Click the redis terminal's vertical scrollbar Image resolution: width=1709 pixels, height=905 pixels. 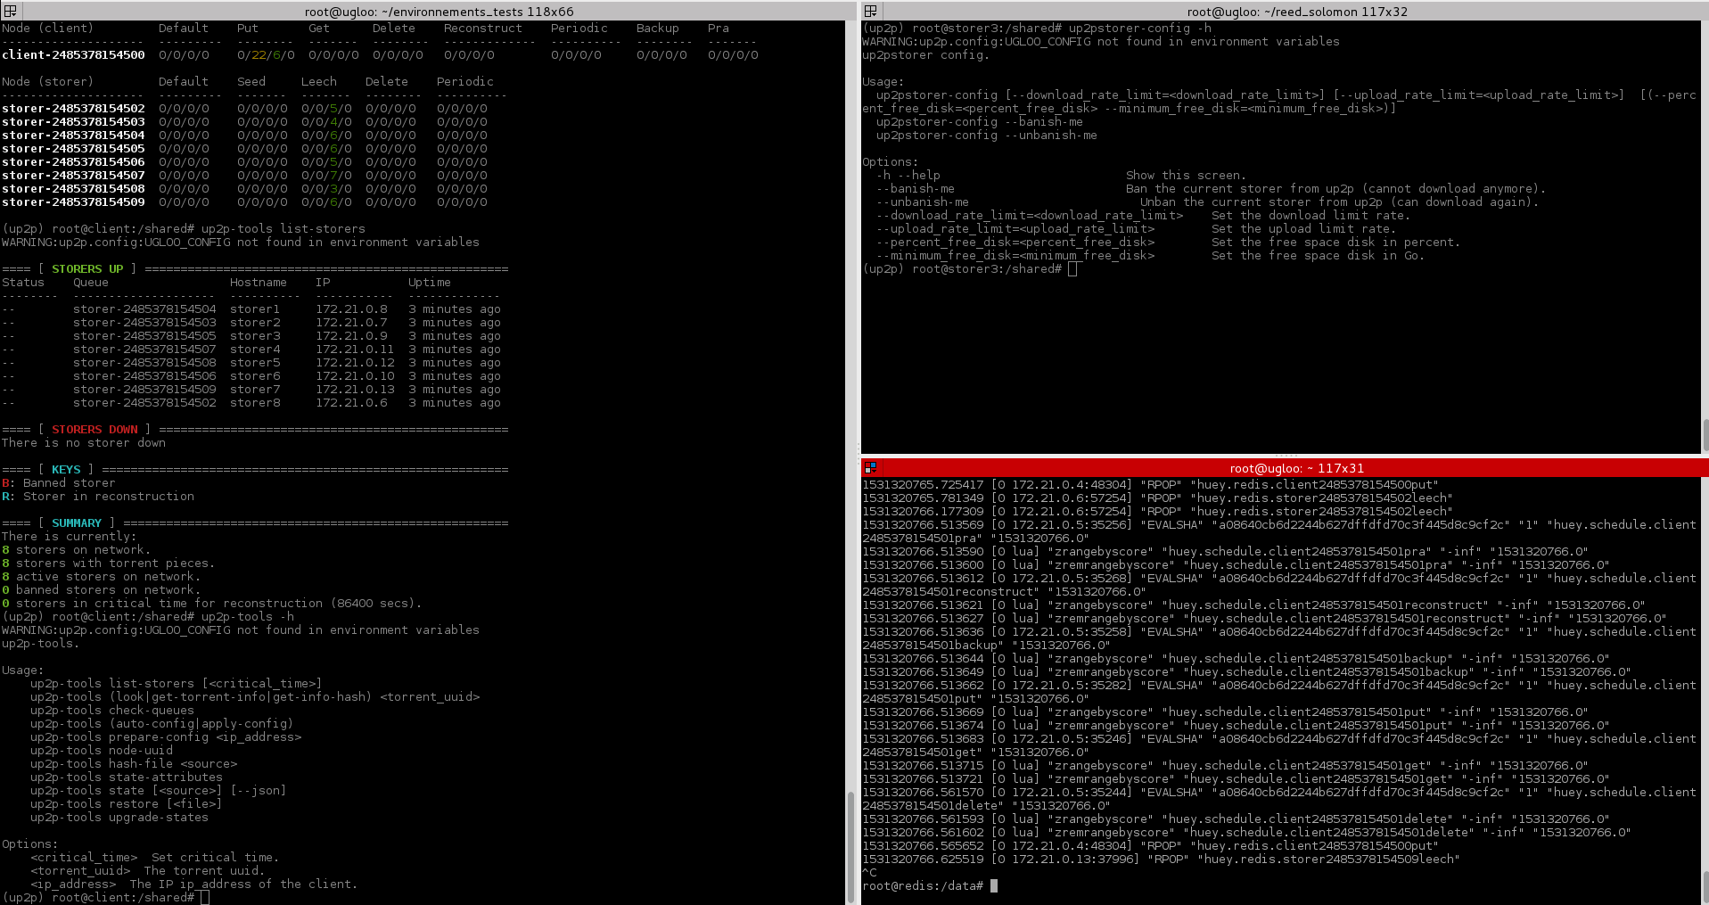(x=1705, y=888)
